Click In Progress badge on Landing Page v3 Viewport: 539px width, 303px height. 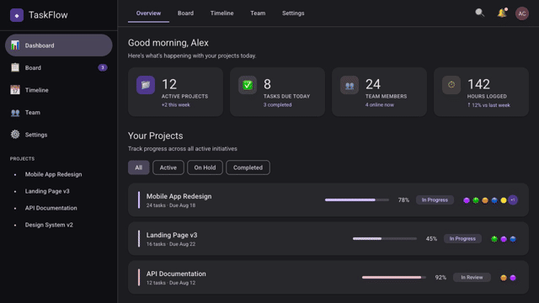click(462, 239)
